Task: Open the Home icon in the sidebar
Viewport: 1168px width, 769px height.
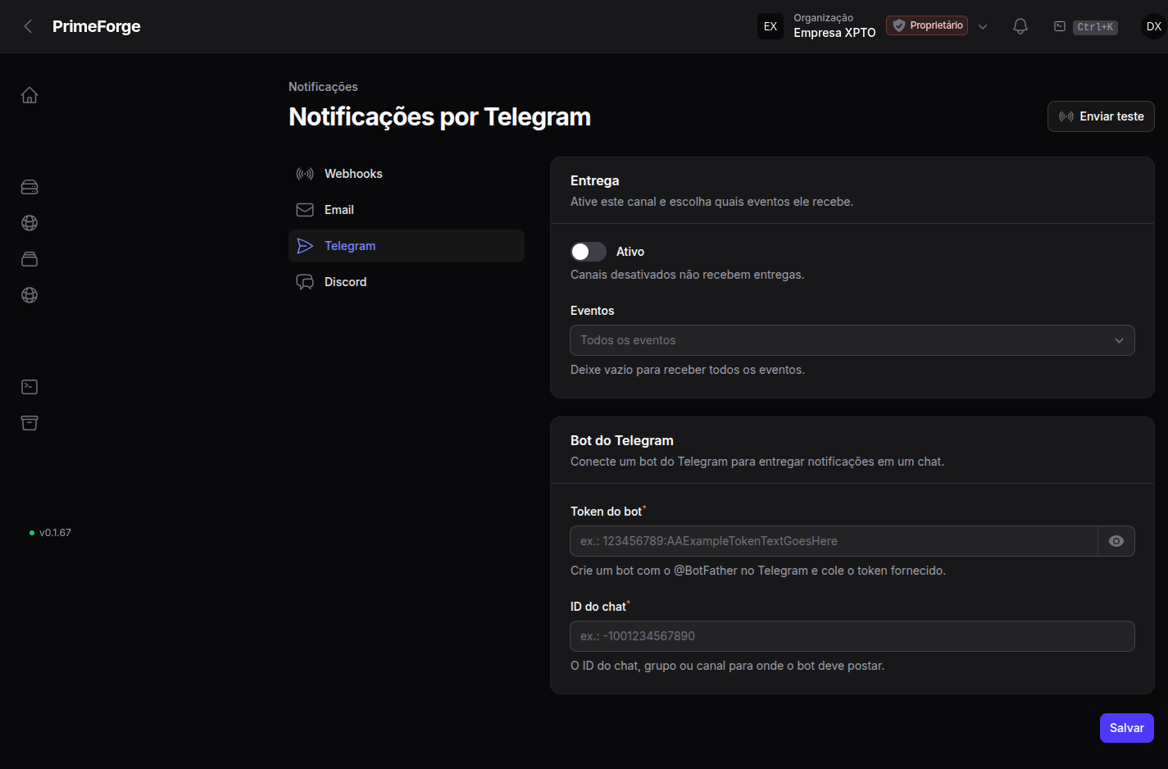Action: [x=30, y=95]
